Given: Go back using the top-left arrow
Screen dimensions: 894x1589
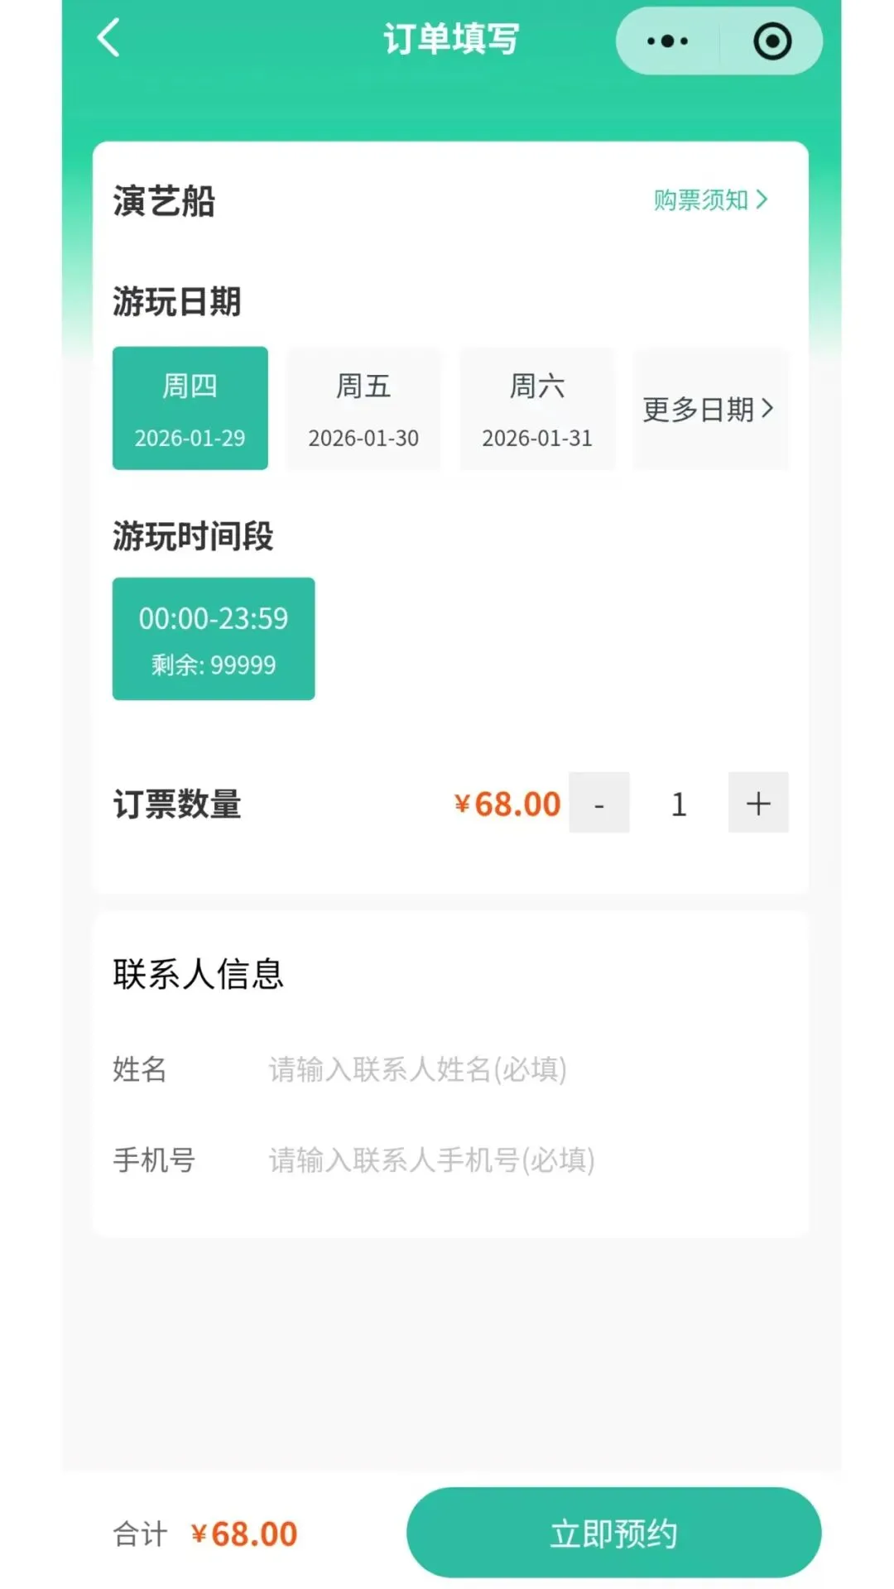Looking at the screenshot, I should coord(108,38).
